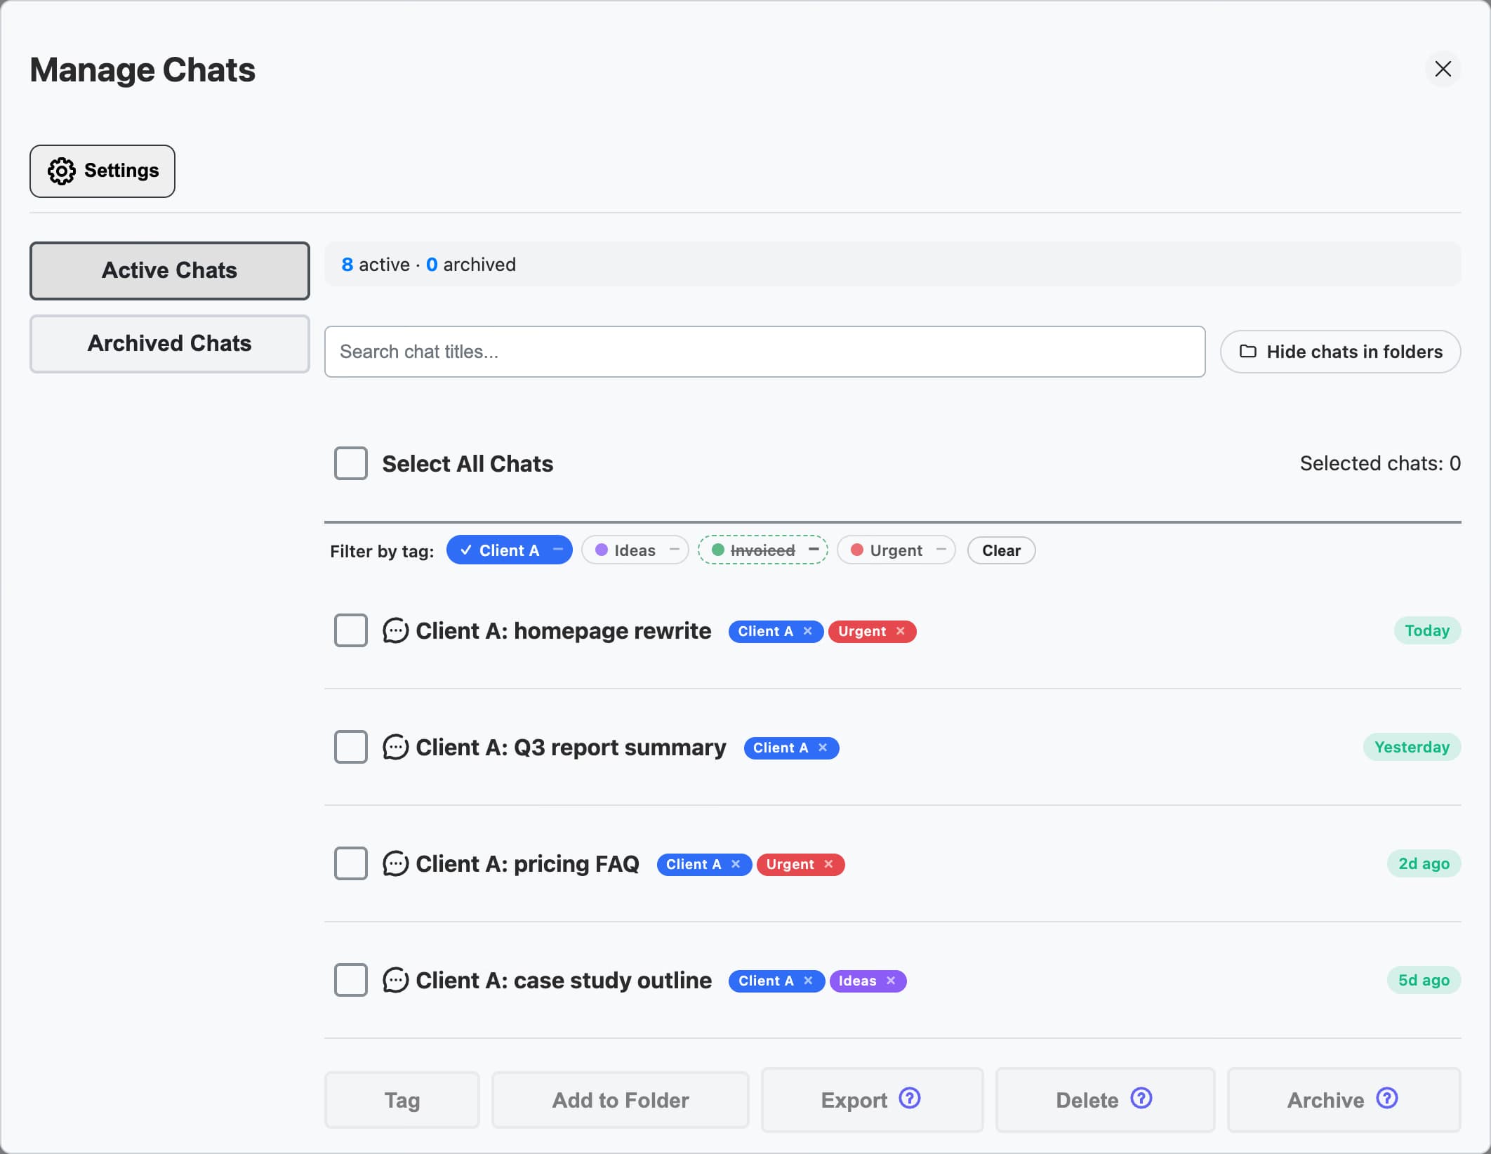This screenshot has height=1154, width=1491.
Task: Focus the Search chat titles field
Action: point(764,352)
